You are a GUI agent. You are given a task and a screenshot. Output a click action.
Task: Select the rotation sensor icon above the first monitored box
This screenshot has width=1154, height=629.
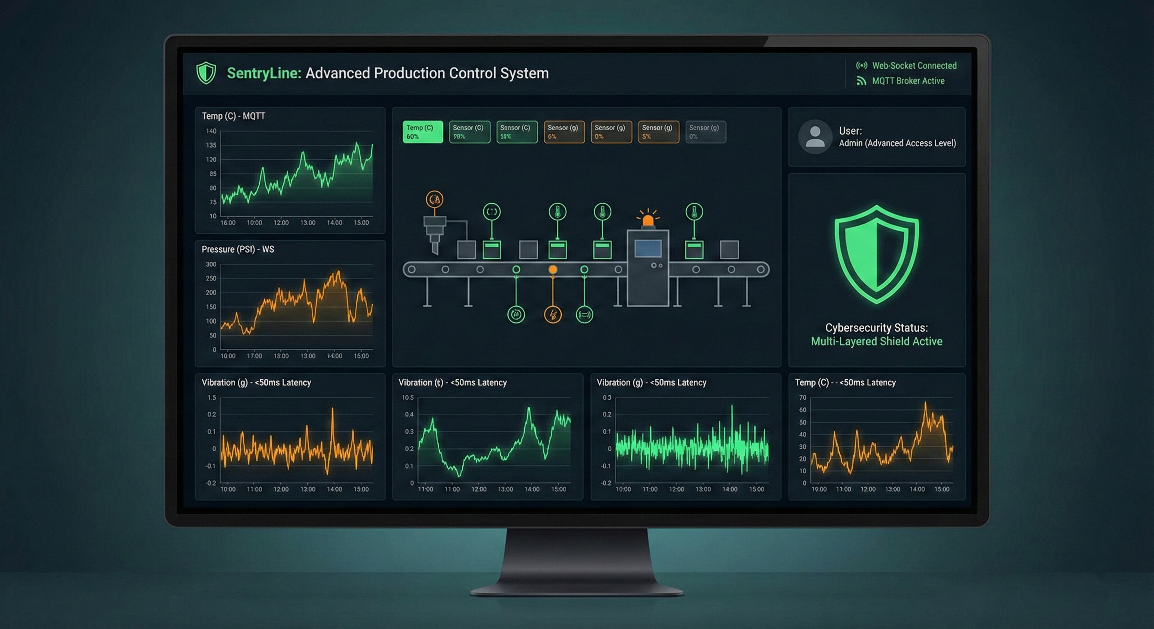pos(493,212)
